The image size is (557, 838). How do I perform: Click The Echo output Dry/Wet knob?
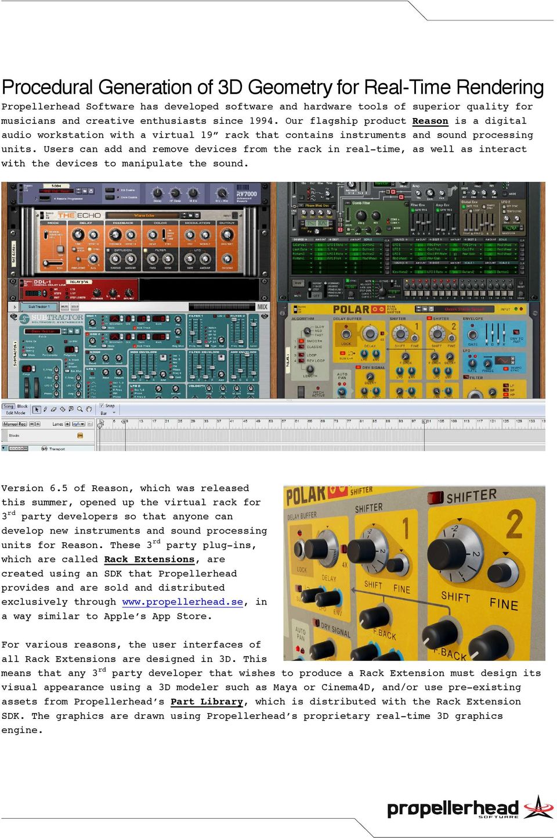click(x=227, y=234)
